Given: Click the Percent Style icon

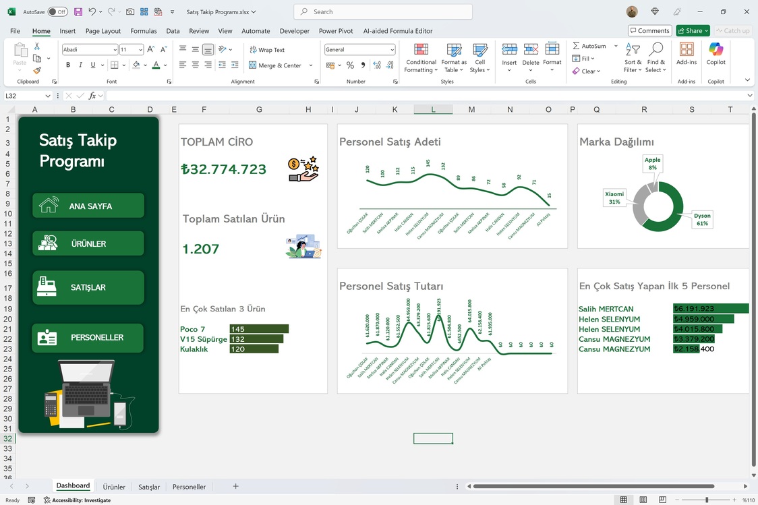Looking at the screenshot, I should pyautogui.click(x=350, y=65).
